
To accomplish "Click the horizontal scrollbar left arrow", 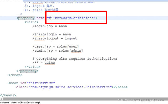I will tap(1, 99).
